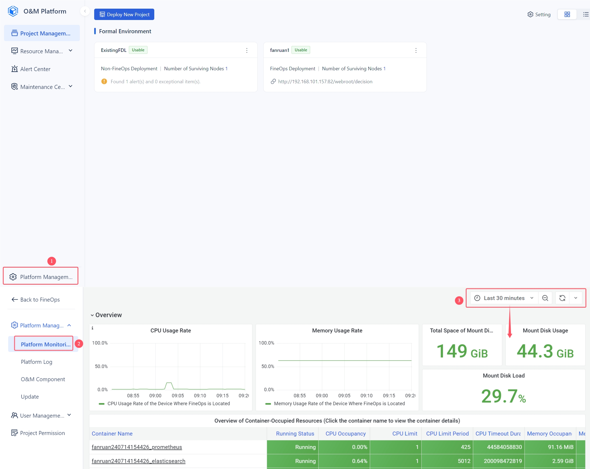This screenshot has width=590, height=469.
Task: Open the fanruan1 card three-dot menu
Action: [x=416, y=50]
